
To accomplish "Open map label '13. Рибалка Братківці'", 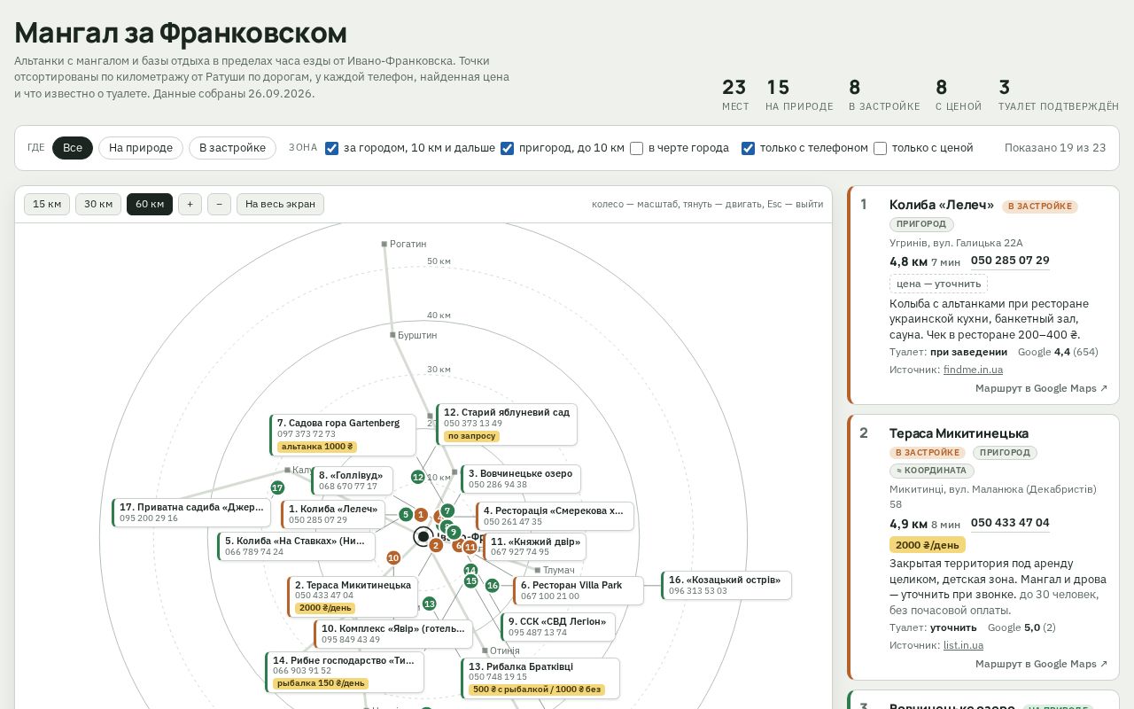I will [540, 678].
